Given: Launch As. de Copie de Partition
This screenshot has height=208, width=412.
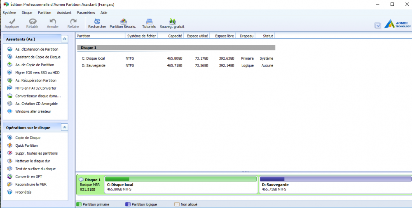Looking at the screenshot, I should 35,65.
